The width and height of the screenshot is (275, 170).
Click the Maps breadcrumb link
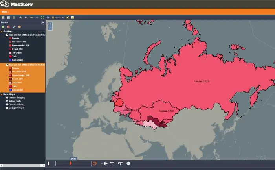4,12
